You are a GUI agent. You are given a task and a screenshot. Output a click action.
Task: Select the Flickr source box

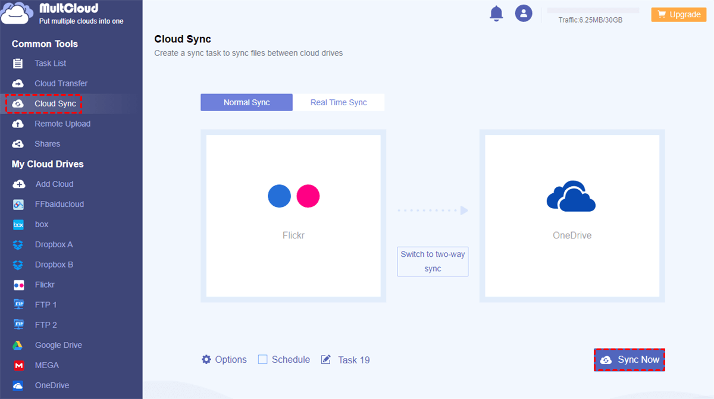[293, 216]
